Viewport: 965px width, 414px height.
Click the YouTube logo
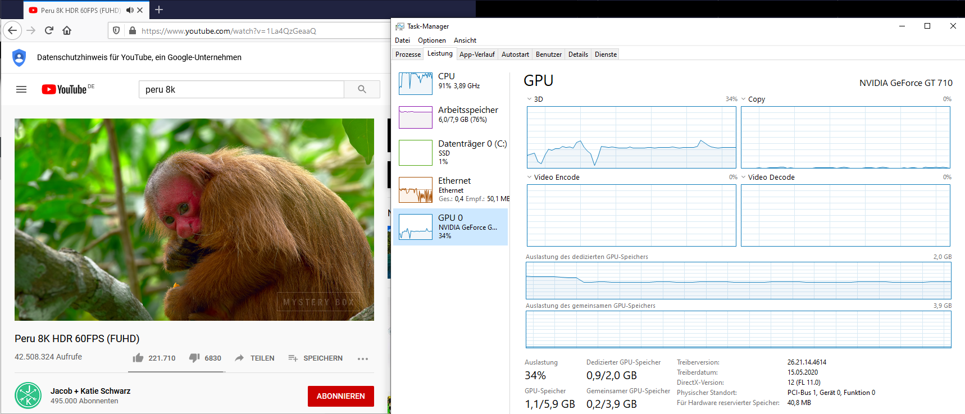point(65,89)
